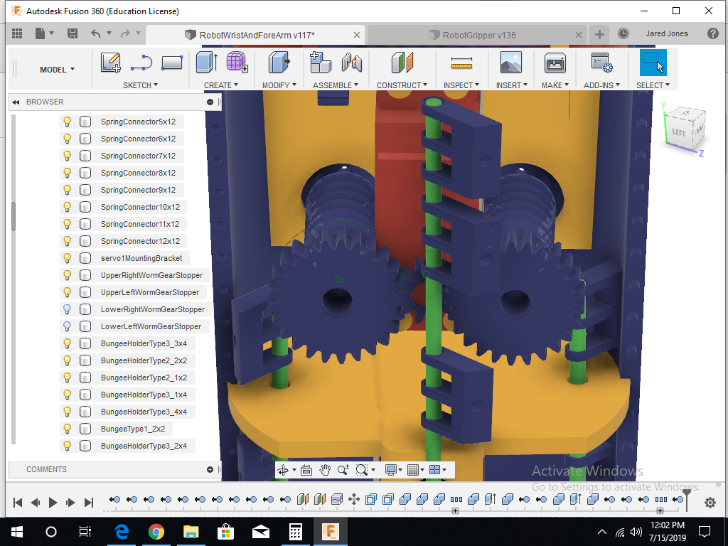Open the 3D Print make tool
This screenshot has width=728, height=546.
click(x=555, y=63)
